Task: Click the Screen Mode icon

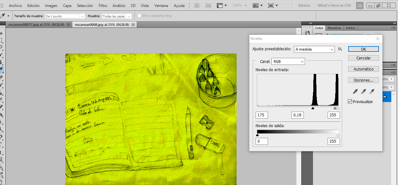Action: point(271,5)
